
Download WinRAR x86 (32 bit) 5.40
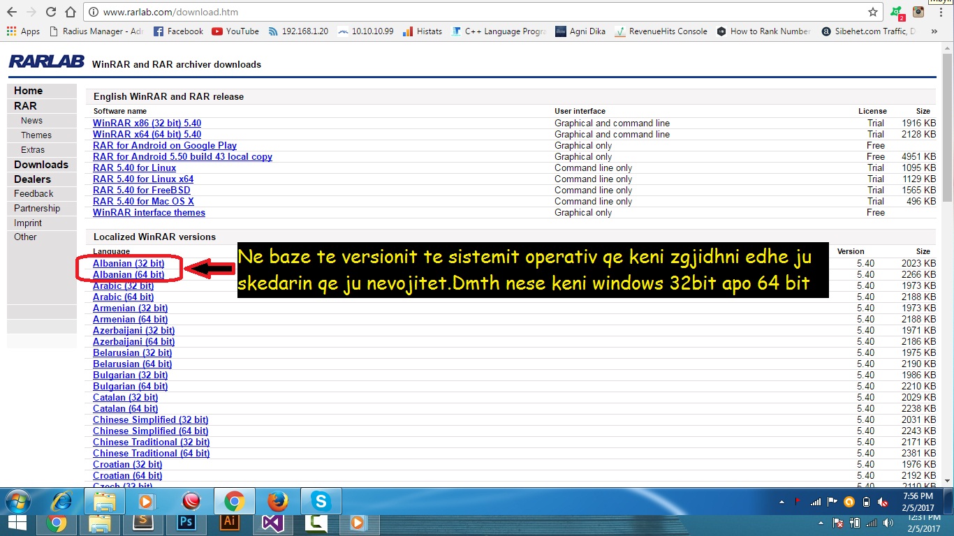coord(147,123)
